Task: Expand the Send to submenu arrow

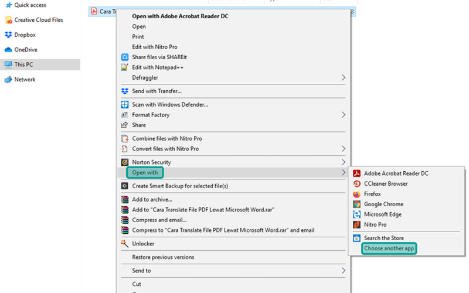Action: coord(344,271)
